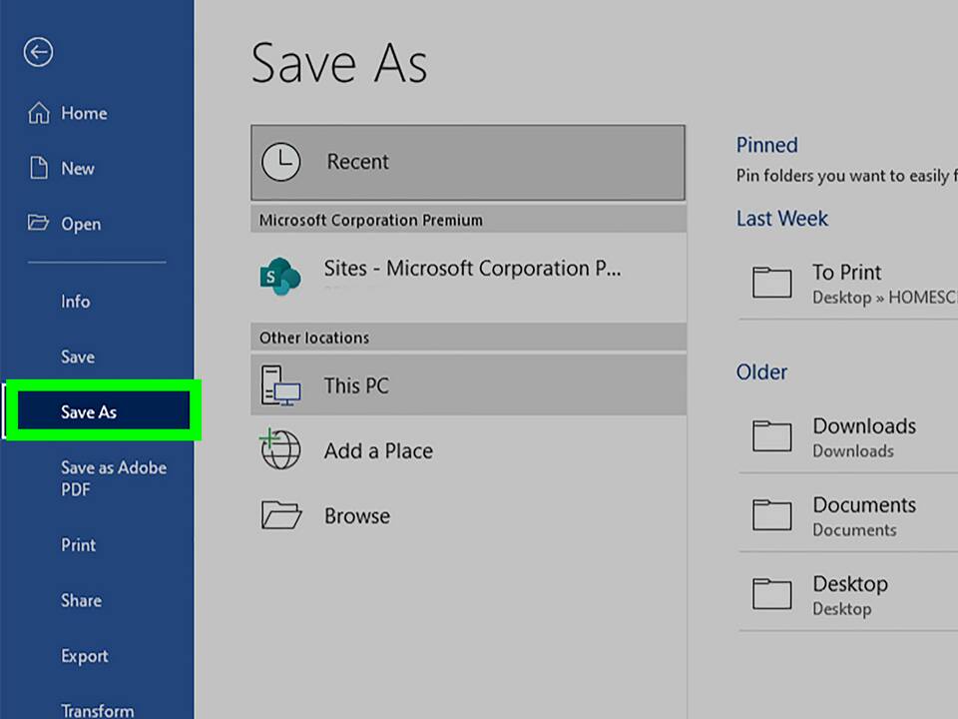Open the Print page
Screen dimensions: 958x719
(x=79, y=545)
